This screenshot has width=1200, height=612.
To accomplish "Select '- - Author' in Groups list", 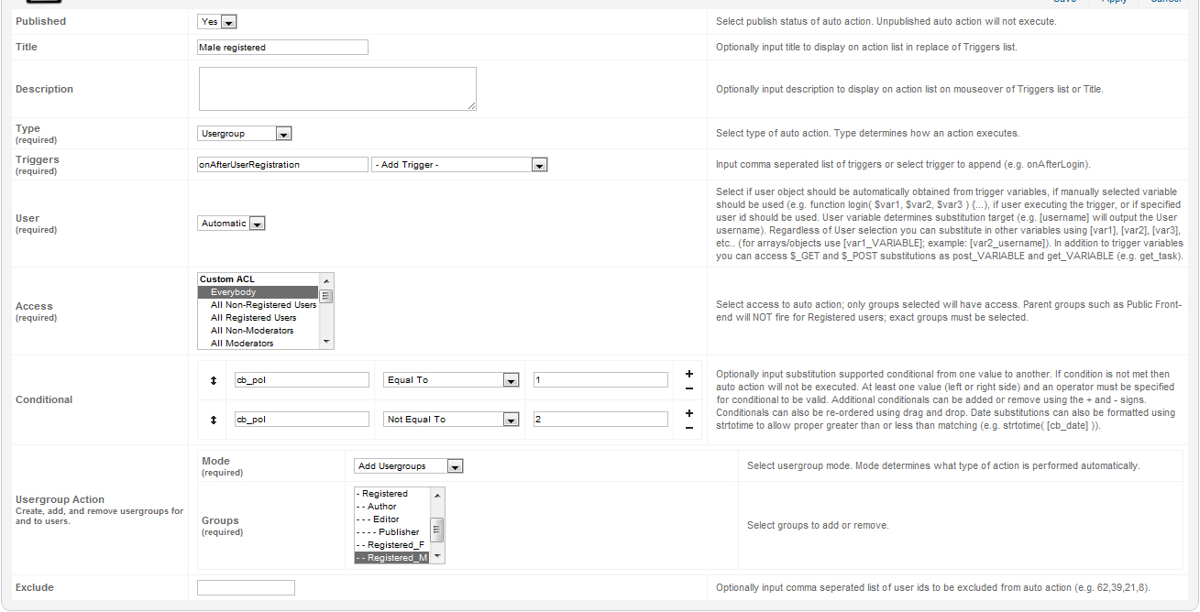I will pyautogui.click(x=391, y=506).
